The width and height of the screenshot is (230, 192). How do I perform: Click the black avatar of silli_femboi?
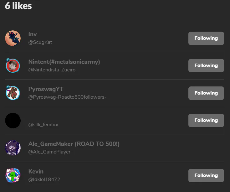coord(13,121)
